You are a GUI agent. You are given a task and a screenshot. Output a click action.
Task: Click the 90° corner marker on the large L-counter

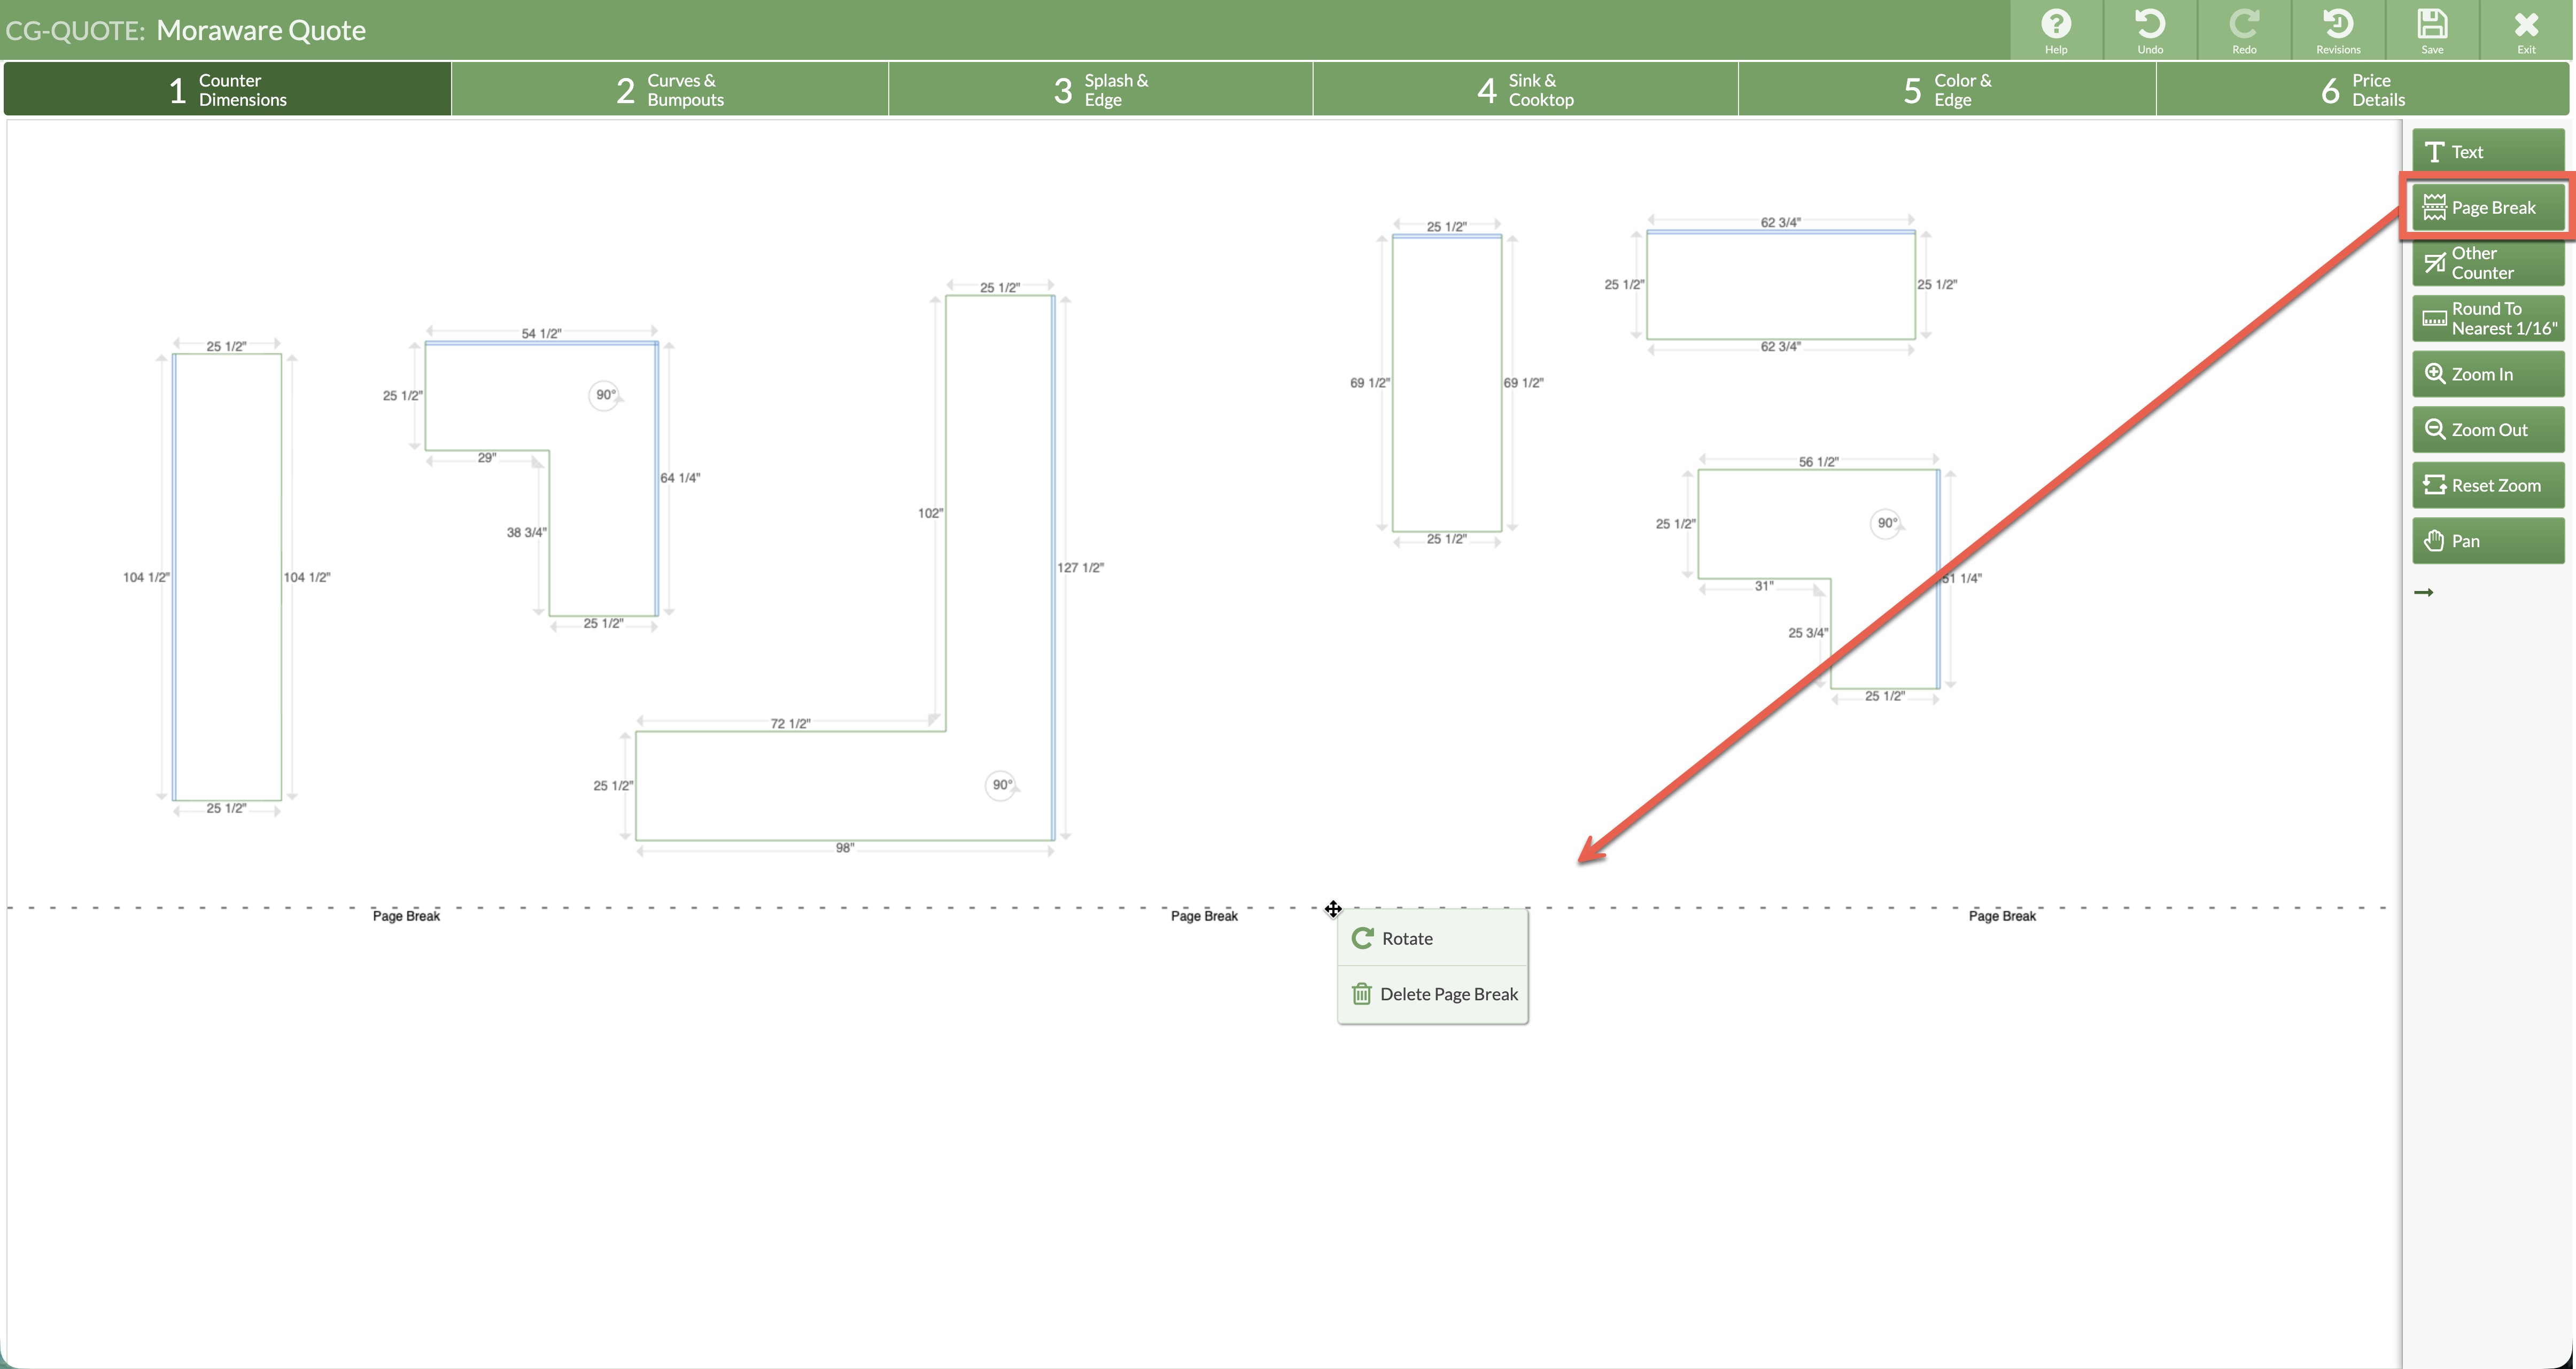1001,785
